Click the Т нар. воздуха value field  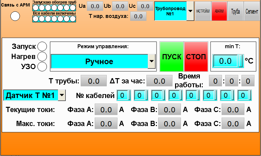138,16
